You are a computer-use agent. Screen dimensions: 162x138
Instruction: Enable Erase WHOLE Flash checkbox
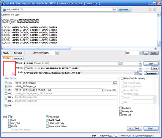[x=47, y=126]
